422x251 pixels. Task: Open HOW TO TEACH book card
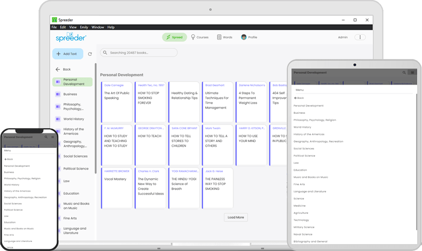tap(150, 145)
